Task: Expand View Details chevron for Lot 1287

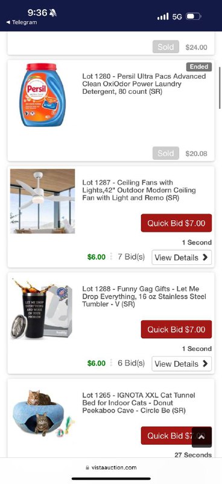Action: click(x=205, y=258)
